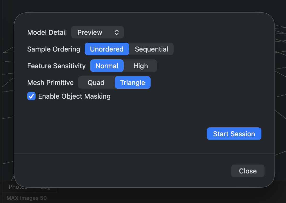Select Unordered sample ordering

pos(107,49)
